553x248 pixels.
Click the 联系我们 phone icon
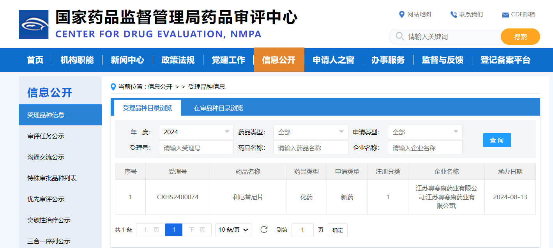(454, 14)
